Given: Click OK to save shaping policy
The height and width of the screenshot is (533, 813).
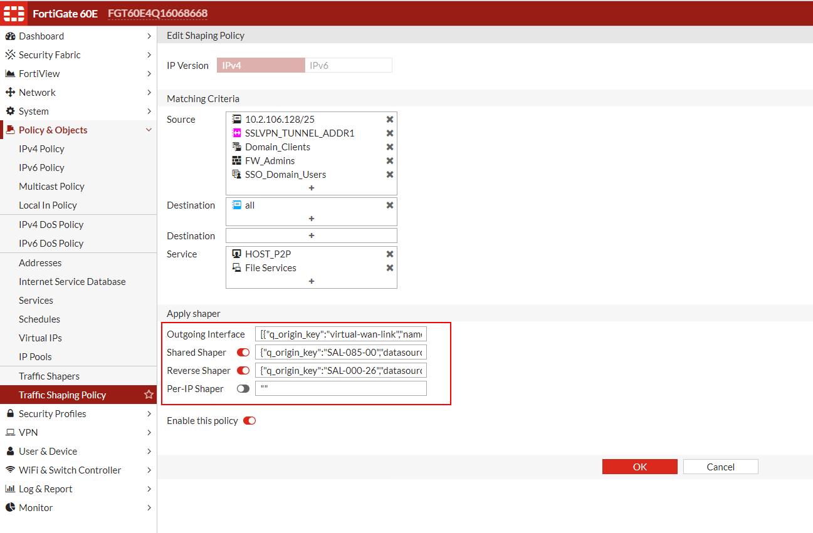Looking at the screenshot, I should pos(639,467).
